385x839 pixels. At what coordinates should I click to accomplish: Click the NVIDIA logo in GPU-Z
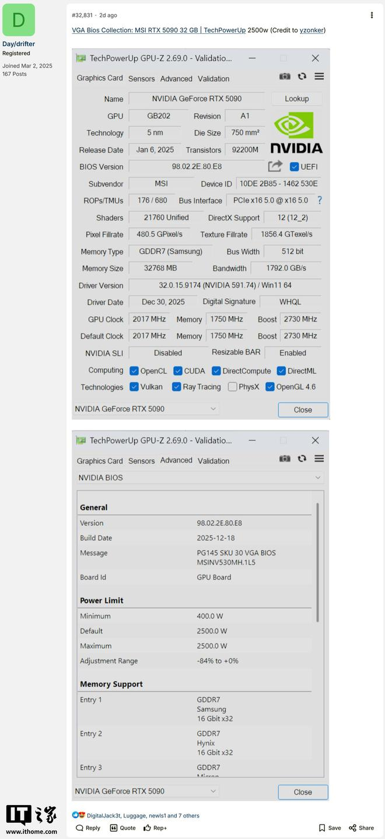296,132
